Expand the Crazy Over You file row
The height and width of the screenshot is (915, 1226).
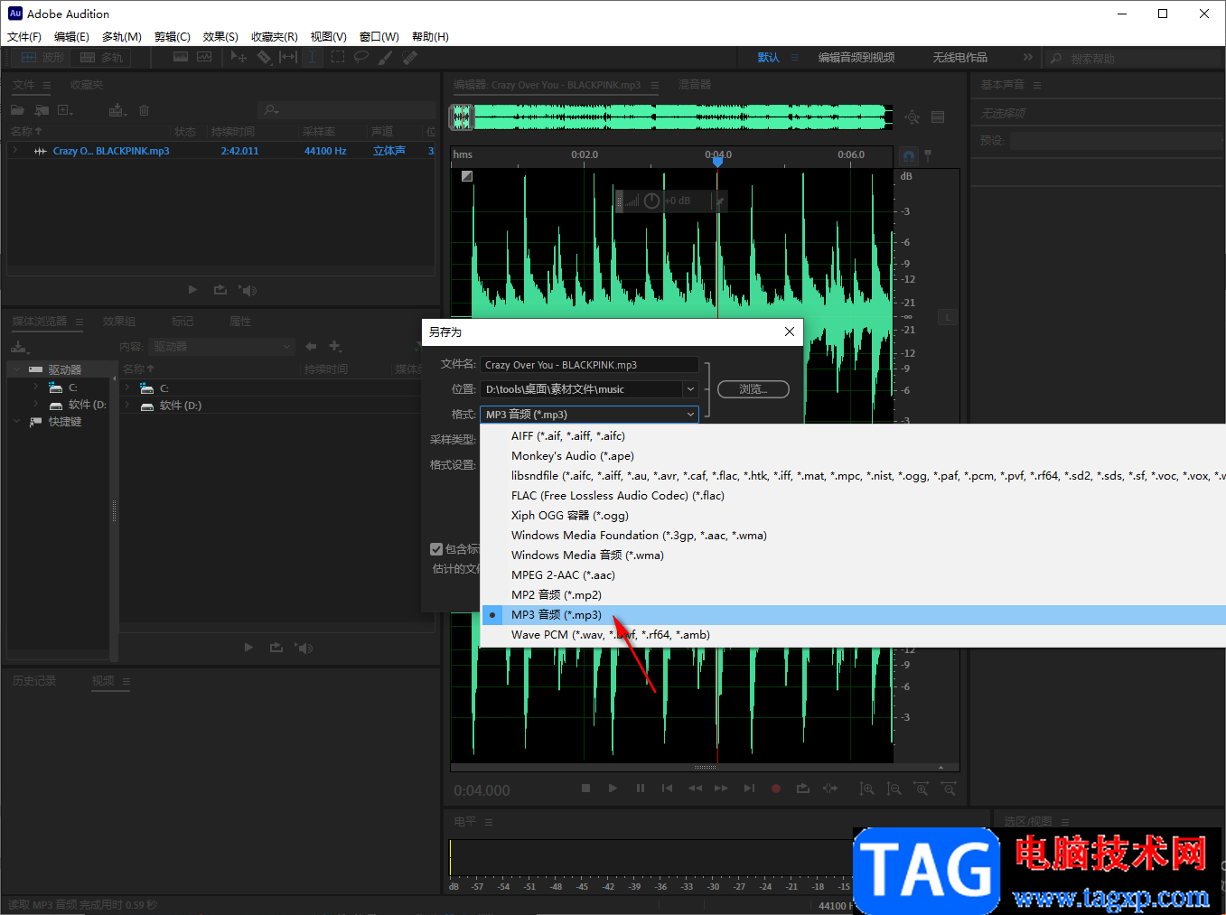15,151
